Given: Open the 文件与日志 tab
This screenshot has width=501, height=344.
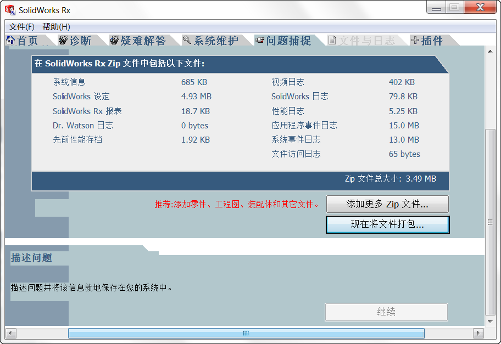Looking at the screenshot, I should tap(366, 40).
